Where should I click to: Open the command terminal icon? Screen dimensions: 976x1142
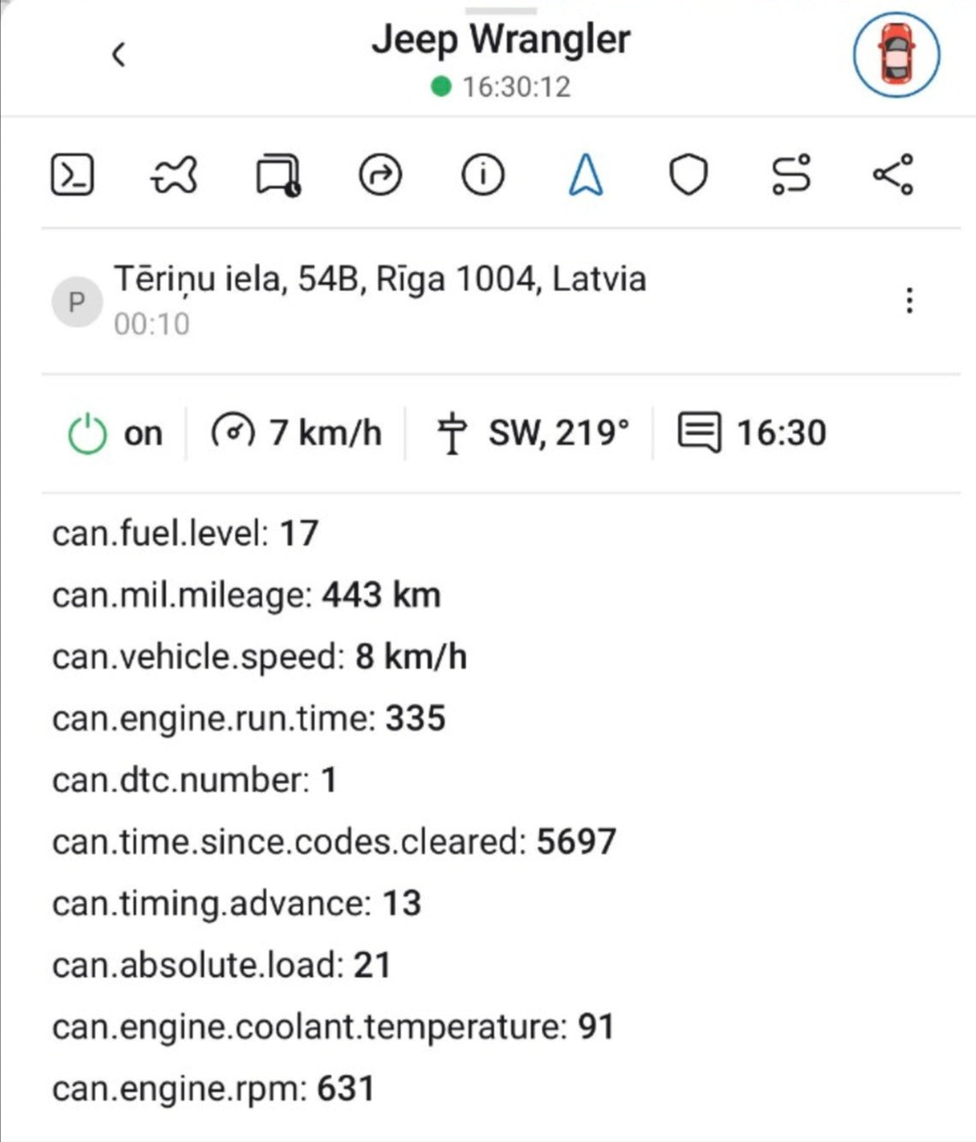point(73,175)
